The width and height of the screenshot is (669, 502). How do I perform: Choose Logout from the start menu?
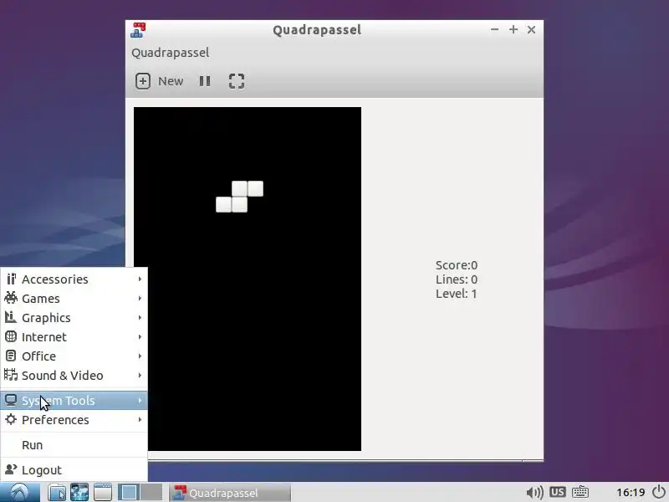74,470
